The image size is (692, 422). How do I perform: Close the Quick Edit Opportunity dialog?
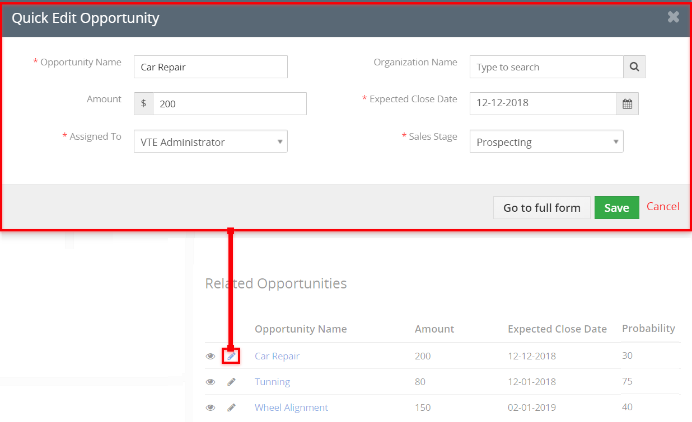pyautogui.click(x=673, y=17)
